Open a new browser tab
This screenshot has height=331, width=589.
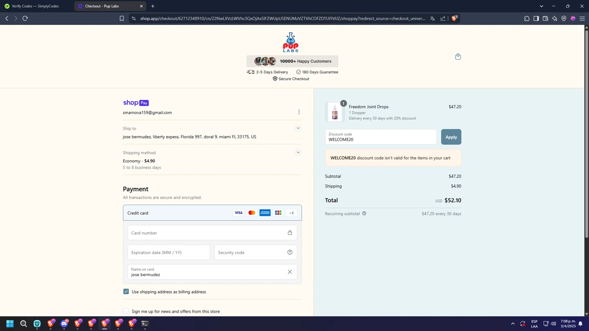[153, 6]
